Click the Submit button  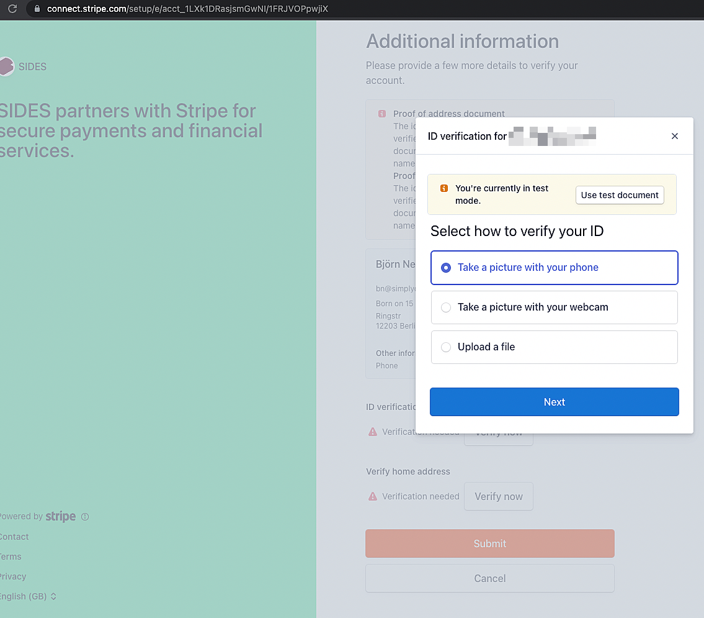490,543
